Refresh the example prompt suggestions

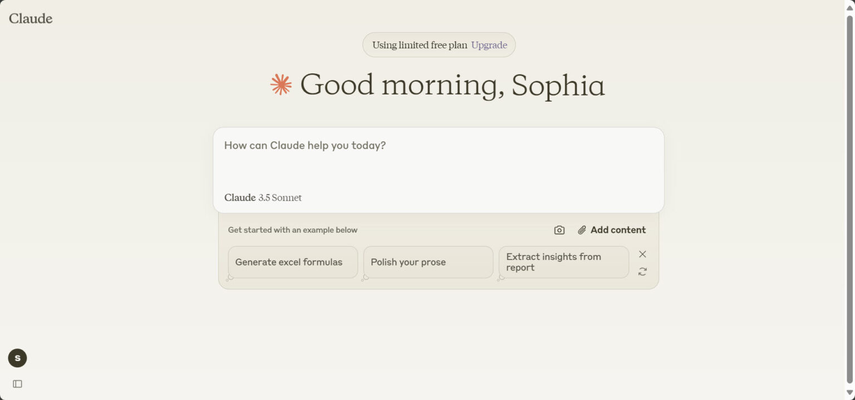tap(642, 271)
